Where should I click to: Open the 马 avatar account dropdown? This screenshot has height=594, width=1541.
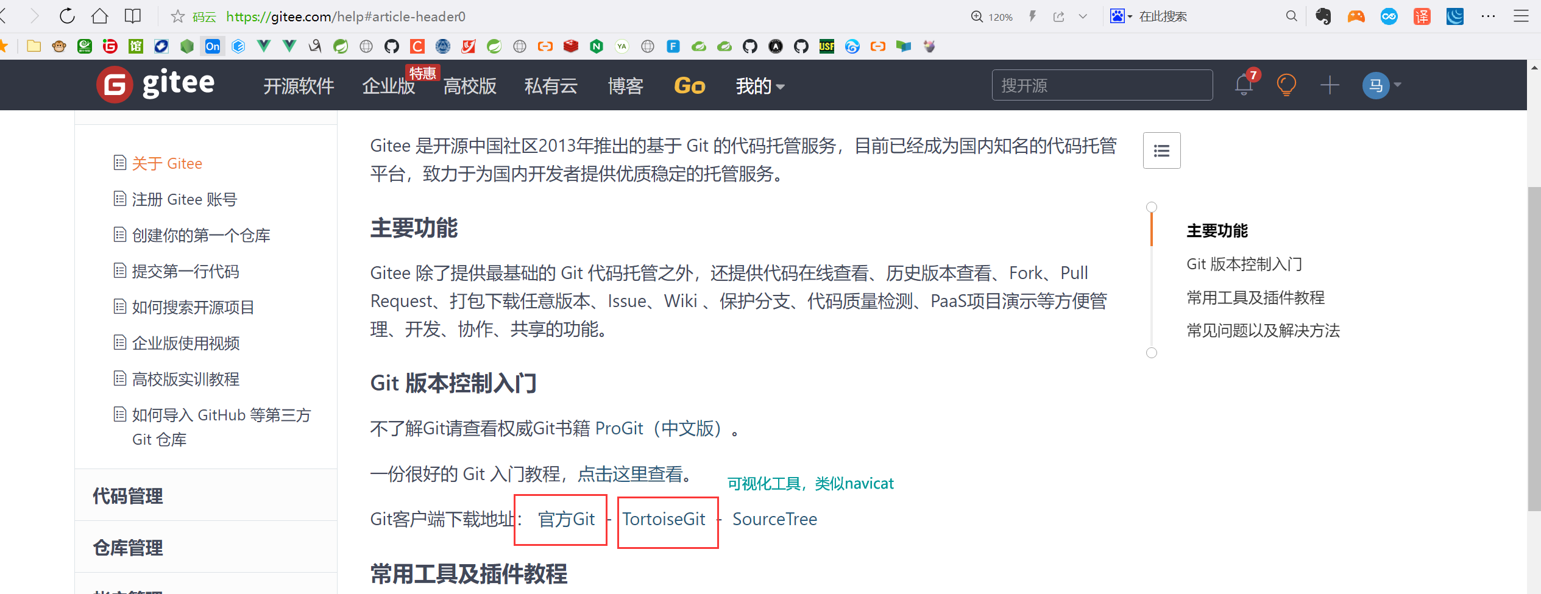point(1382,85)
